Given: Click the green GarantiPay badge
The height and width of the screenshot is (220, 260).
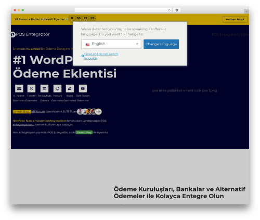Looking at the screenshot, I should tap(84, 133).
